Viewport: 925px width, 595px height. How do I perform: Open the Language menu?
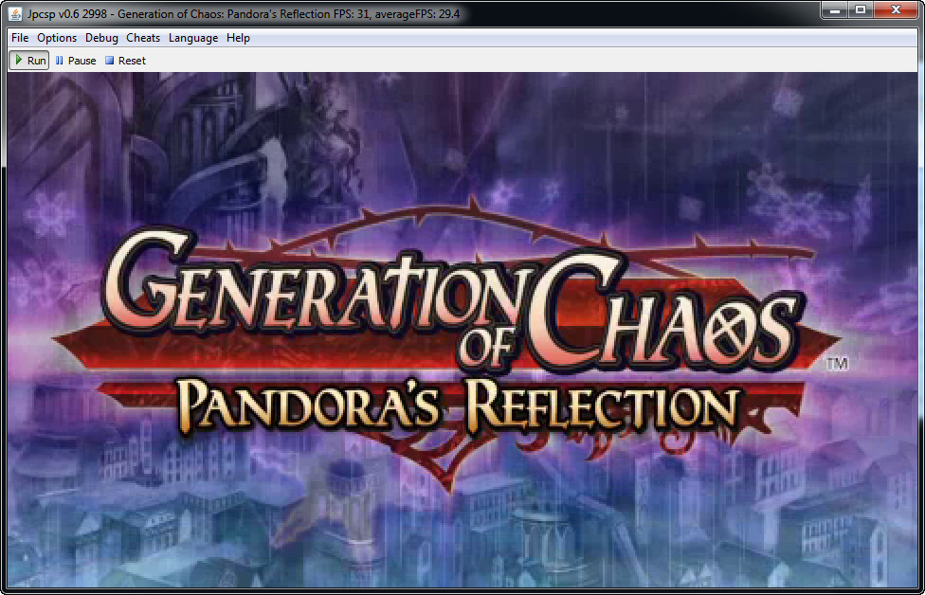point(193,38)
